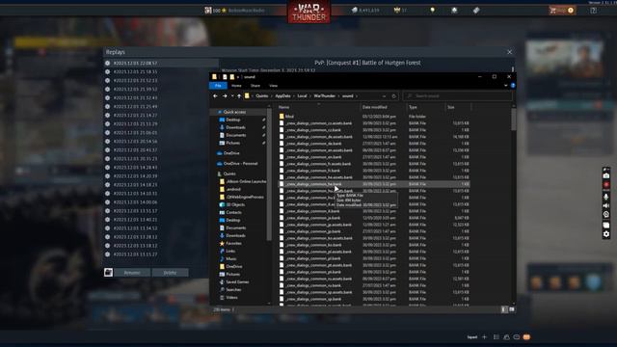Image resolution: width=617 pixels, height=347 pixels.
Task: Open the Share ribbon tab
Action: (x=255, y=86)
